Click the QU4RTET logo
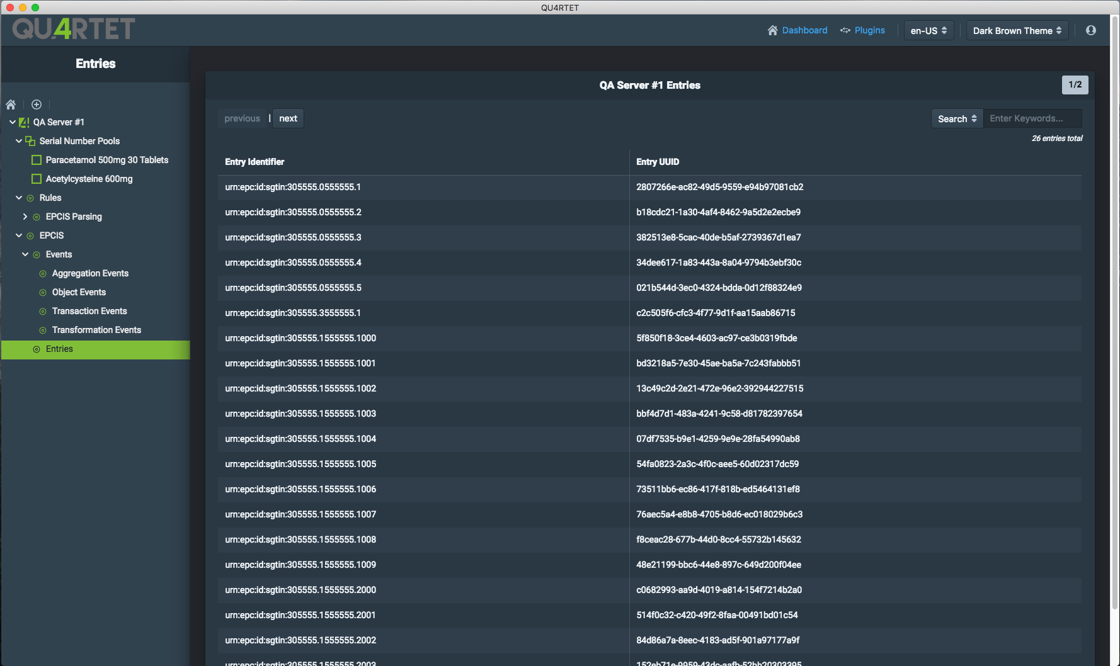The image size is (1120, 666). pos(74,29)
